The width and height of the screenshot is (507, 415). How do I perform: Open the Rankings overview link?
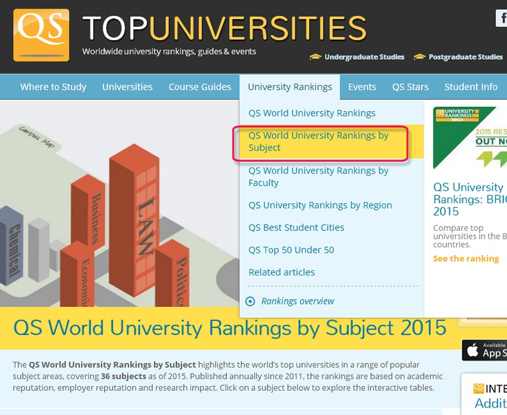pyautogui.click(x=298, y=301)
